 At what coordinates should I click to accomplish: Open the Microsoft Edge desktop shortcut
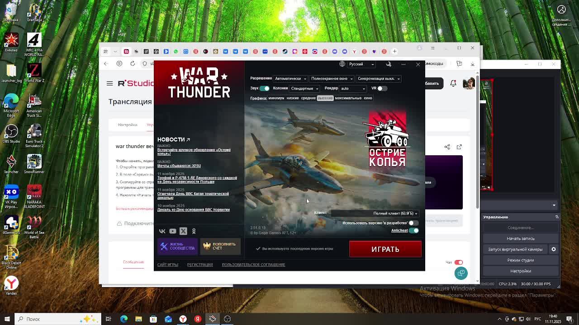click(x=11, y=105)
